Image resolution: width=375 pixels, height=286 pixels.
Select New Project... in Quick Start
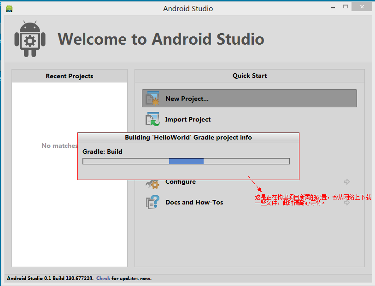[x=249, y=98]
